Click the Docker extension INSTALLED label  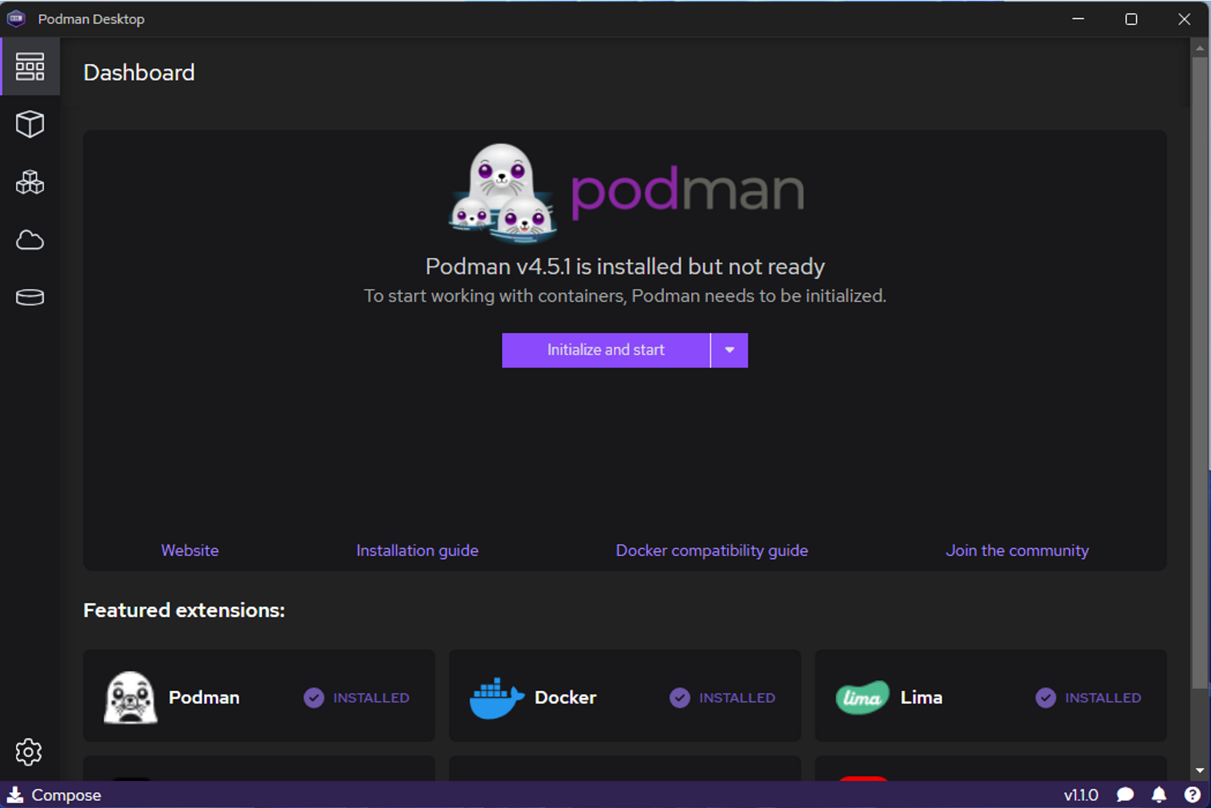[x=737, y=698]
